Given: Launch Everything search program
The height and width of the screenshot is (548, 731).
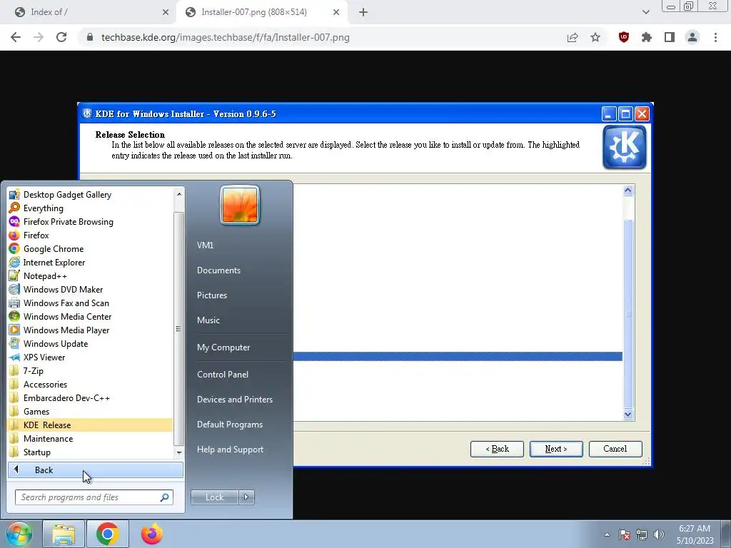Looking at the screenshot, I should point(90,208).
